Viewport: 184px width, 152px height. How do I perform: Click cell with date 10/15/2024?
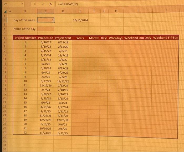80,20
